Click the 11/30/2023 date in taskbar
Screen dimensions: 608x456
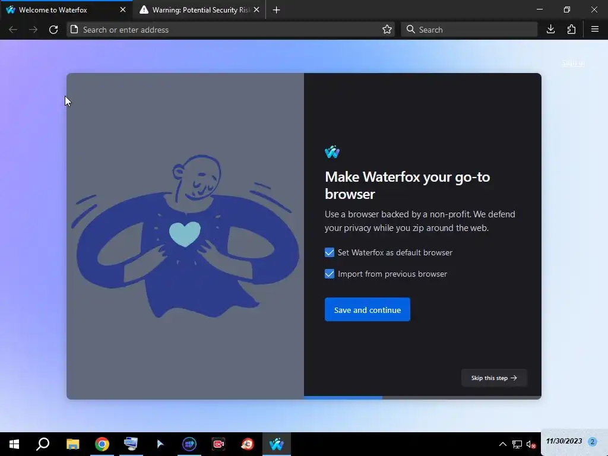tap(564, 441)
